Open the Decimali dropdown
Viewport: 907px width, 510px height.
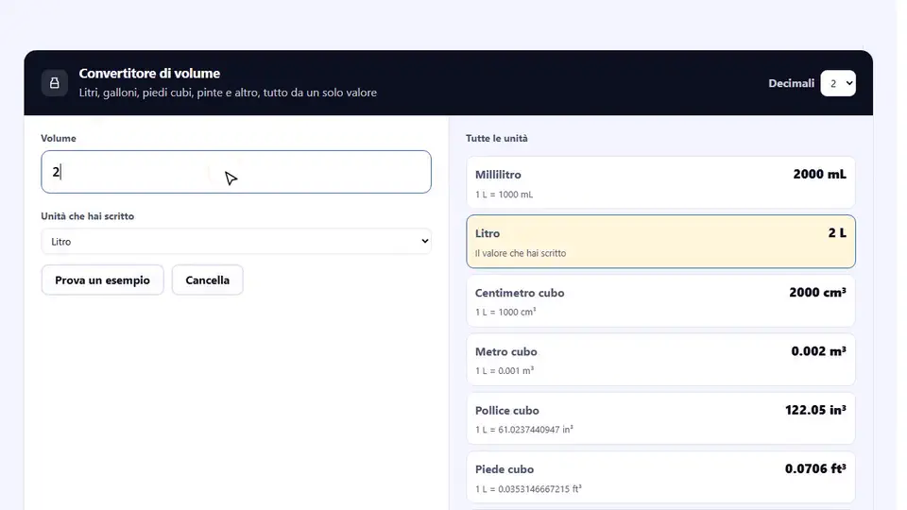click(838, 83)
